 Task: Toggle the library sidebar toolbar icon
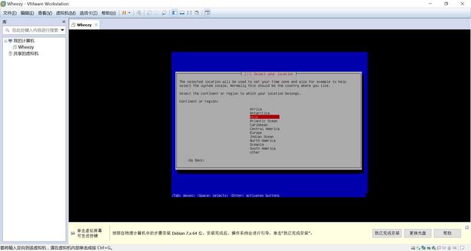(x=174, y=12)
